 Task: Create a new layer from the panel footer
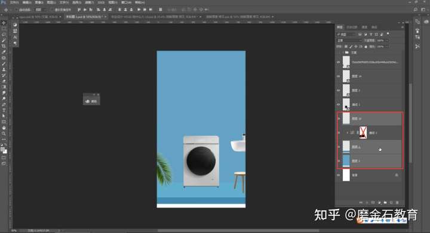pos(391,203)
